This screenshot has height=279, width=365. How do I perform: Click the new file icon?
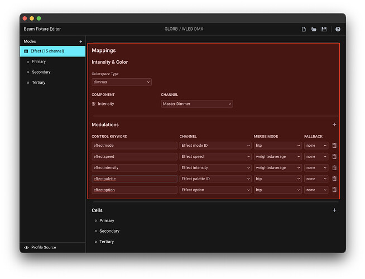[304, 29]
